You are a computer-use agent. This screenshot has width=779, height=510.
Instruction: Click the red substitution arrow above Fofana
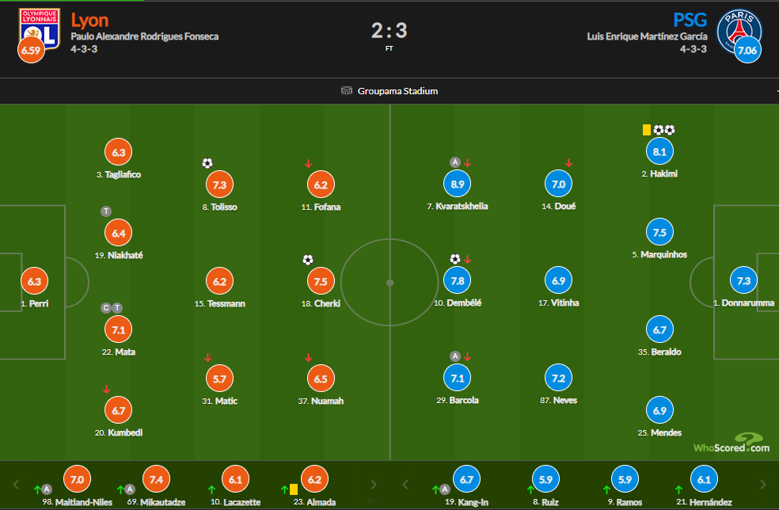308,164
